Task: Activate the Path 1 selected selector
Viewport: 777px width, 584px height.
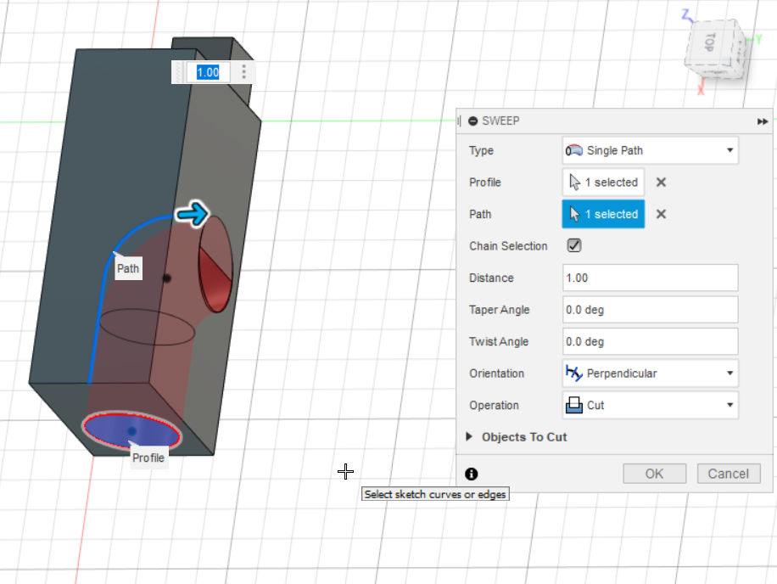Action: coord(603,214)
